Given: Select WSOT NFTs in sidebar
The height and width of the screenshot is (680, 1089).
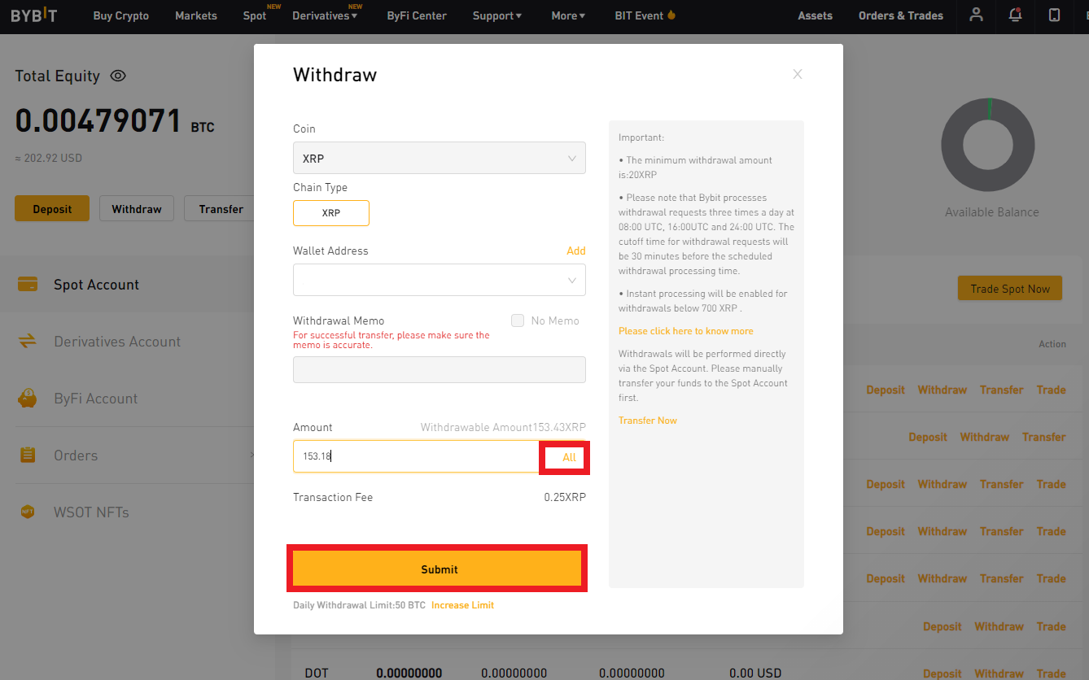Looking at the screenshot, I should (x=91, y=512).
